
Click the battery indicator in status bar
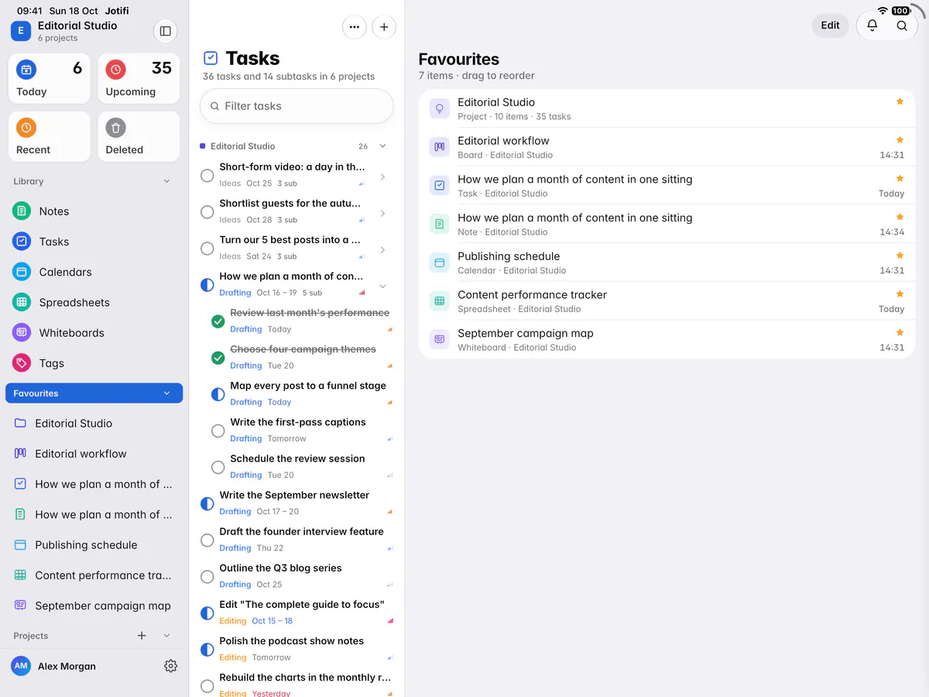pos(900,11)
